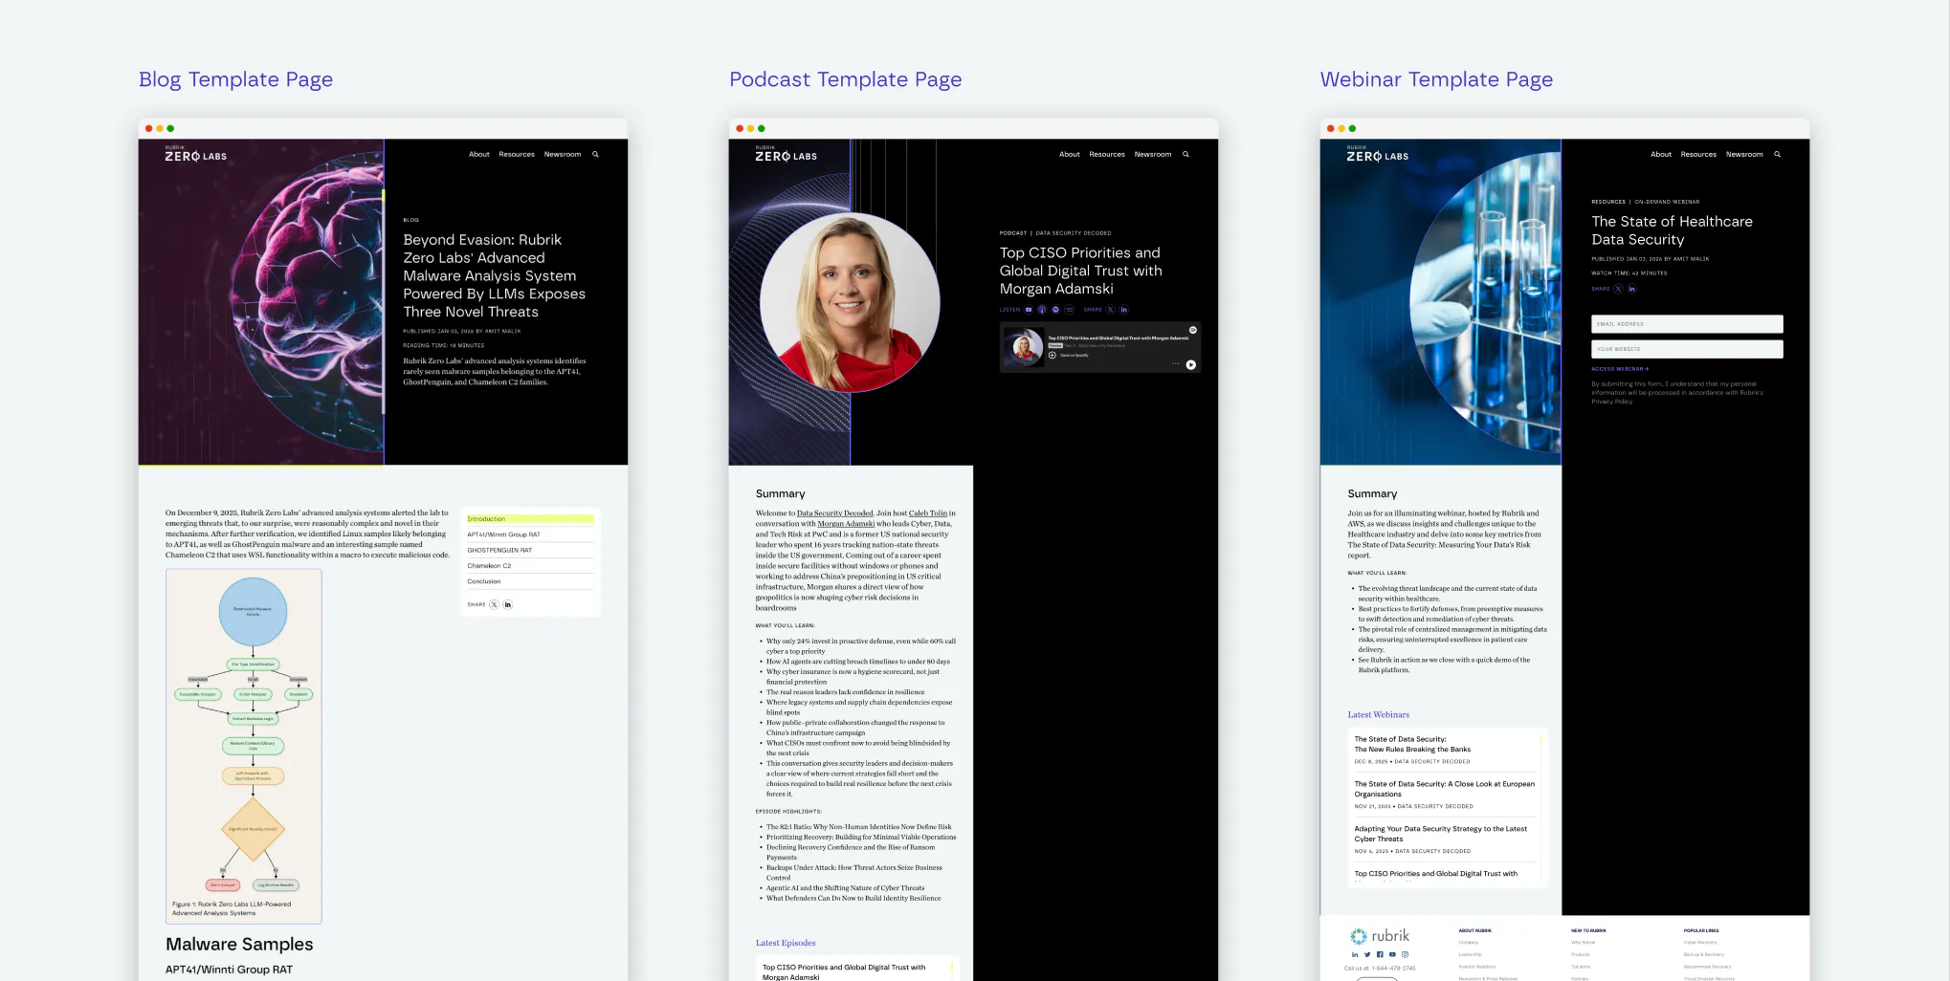Open Resources menu in Webinar template
Viewport: 1950px width, 981px height.
[x=1698, y=154]
